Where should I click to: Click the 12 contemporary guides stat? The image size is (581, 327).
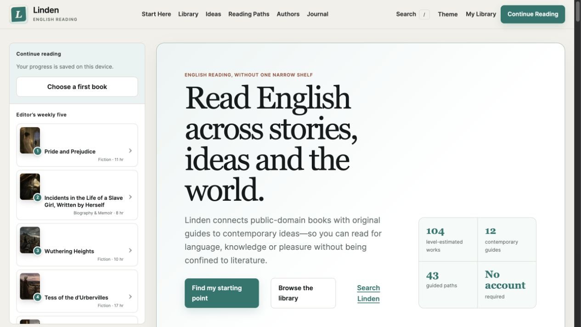pyautogui.click(x=507, y=240)
